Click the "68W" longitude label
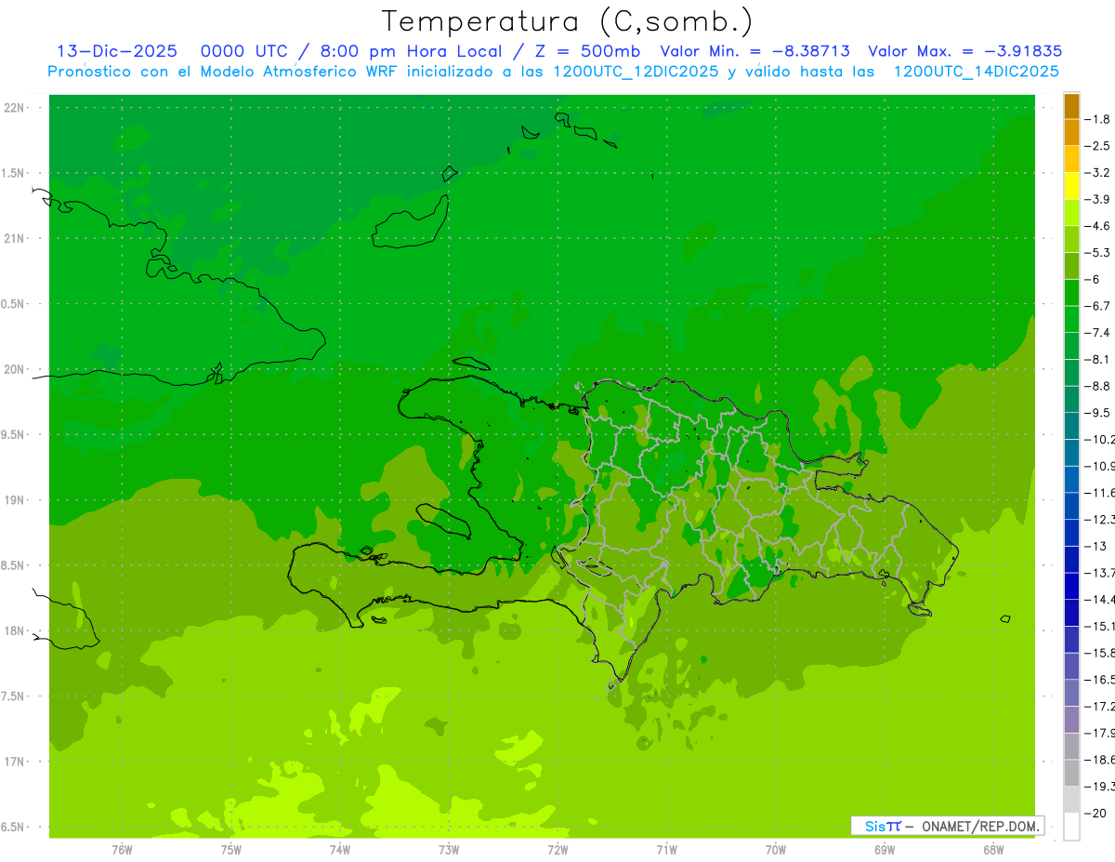The width and height of the screenshot is (1115, 862). click(x=993, y=850)
